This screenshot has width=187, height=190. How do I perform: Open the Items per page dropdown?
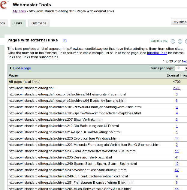tap(181, 68)
